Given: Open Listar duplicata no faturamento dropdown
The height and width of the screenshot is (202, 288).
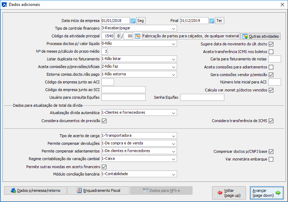Looking at the screenshot, I should point(139,59).
